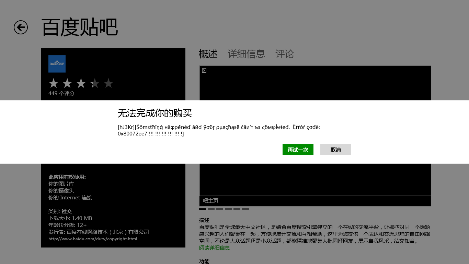Click the 此应用有权使用 heading
The width and height of the screenshot is (469, 264).
coord(67,177)
